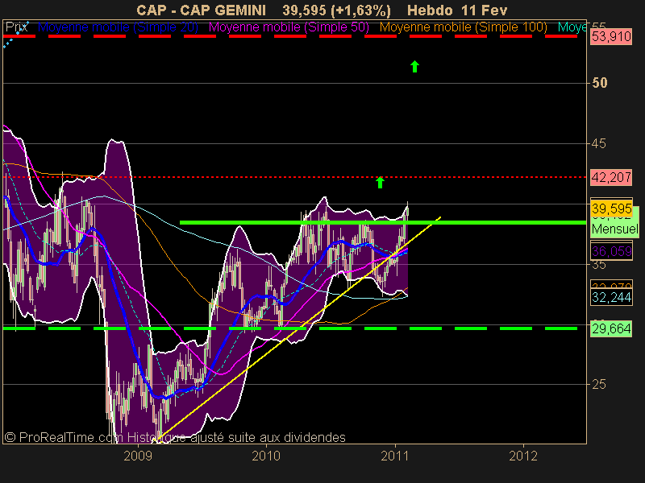Select the 'Moyenne mobile (Simple 100)' legend
The height and width of the screenshot is (483, 645).
(463, 27)
